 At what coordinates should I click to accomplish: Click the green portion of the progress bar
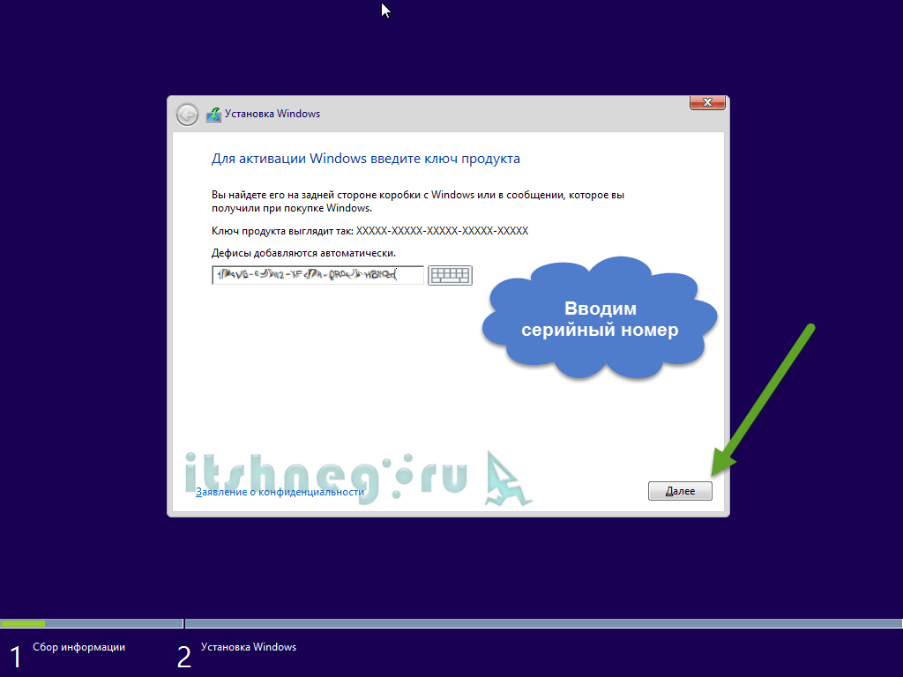23,623
